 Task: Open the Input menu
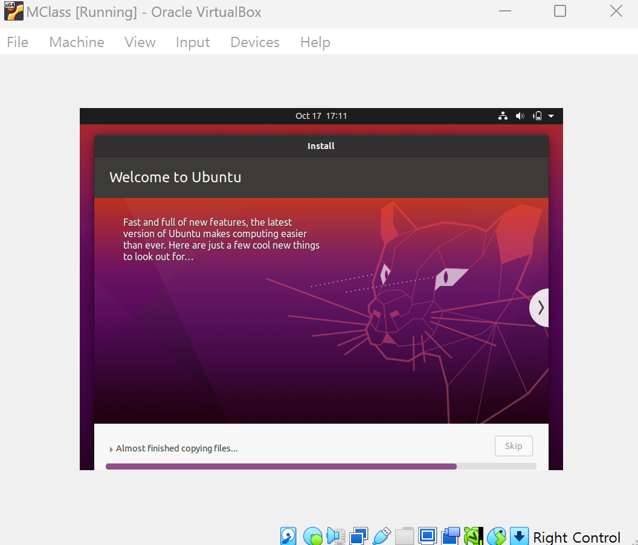(x=193, y=42)
